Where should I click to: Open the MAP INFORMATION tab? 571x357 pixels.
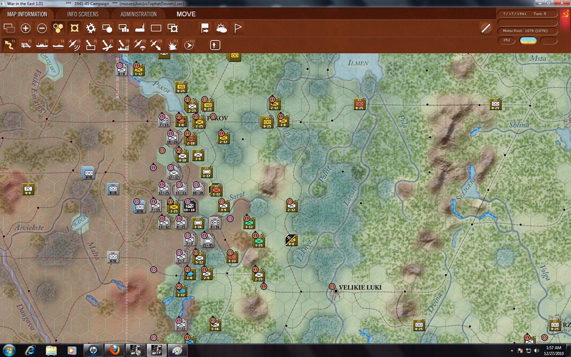[27, 14]
